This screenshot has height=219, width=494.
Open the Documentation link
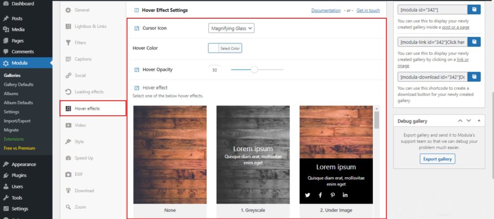[x=326, y=11]
